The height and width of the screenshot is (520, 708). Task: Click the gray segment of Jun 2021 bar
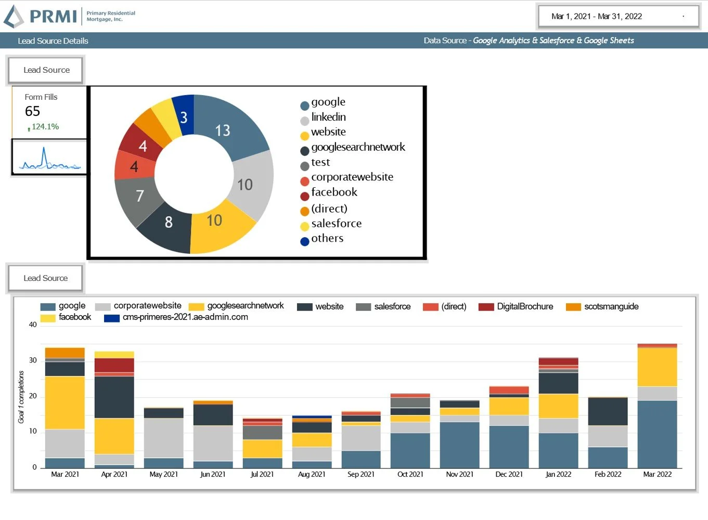click(213, 444)
